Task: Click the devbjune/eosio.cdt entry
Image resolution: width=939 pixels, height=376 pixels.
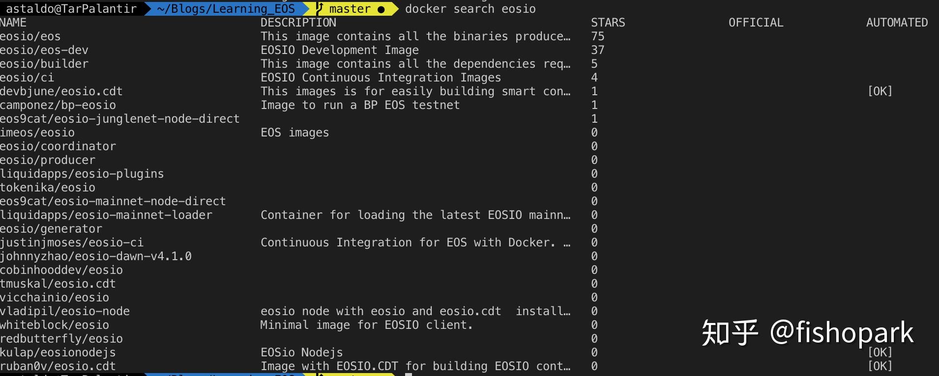Action: [61, 91]
